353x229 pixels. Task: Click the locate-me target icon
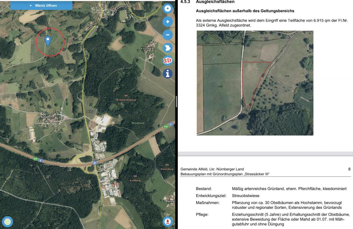(168, 9)
